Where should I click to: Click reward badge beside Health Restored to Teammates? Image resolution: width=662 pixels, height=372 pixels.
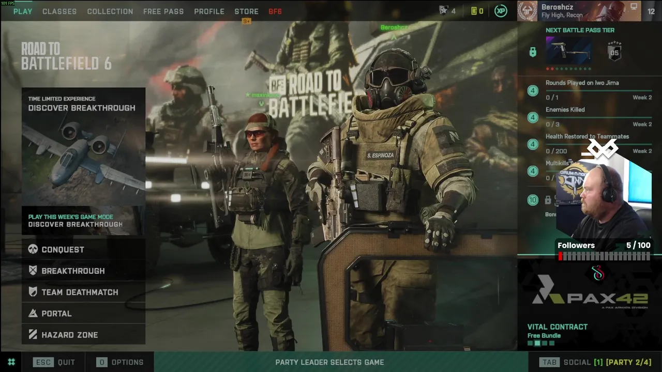(x=533, y=145)
